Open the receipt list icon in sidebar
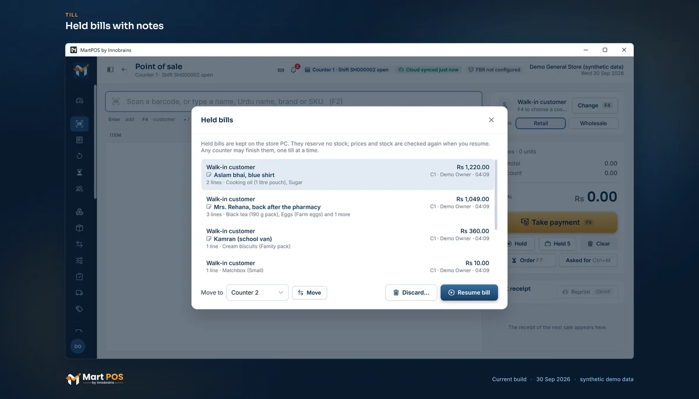Viewport: 699px width, 399px height. click(80, 140)
